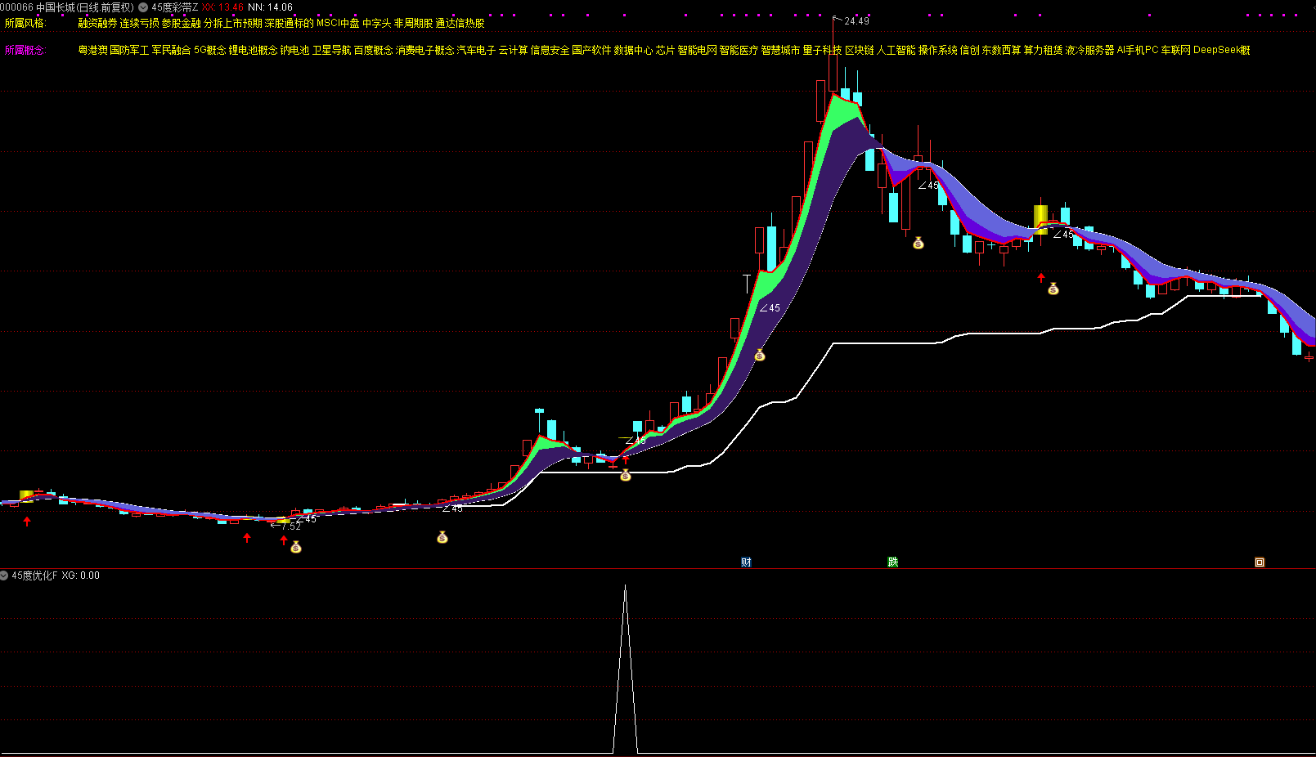Click the XG: 0.00 value readout
Screen dimensions: 1316x757
tap(80, 576)
